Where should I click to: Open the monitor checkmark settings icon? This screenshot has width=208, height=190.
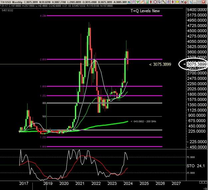coord(159,2)
